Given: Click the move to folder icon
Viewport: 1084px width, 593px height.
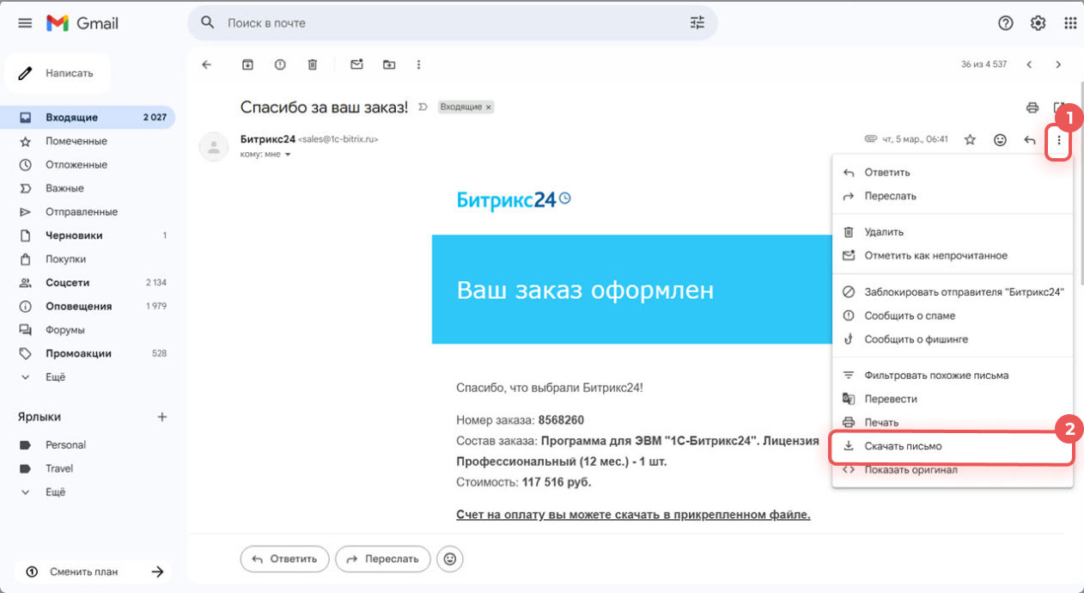Looking at the screenshot, I should pyautogui.click(x=389, y=64).
